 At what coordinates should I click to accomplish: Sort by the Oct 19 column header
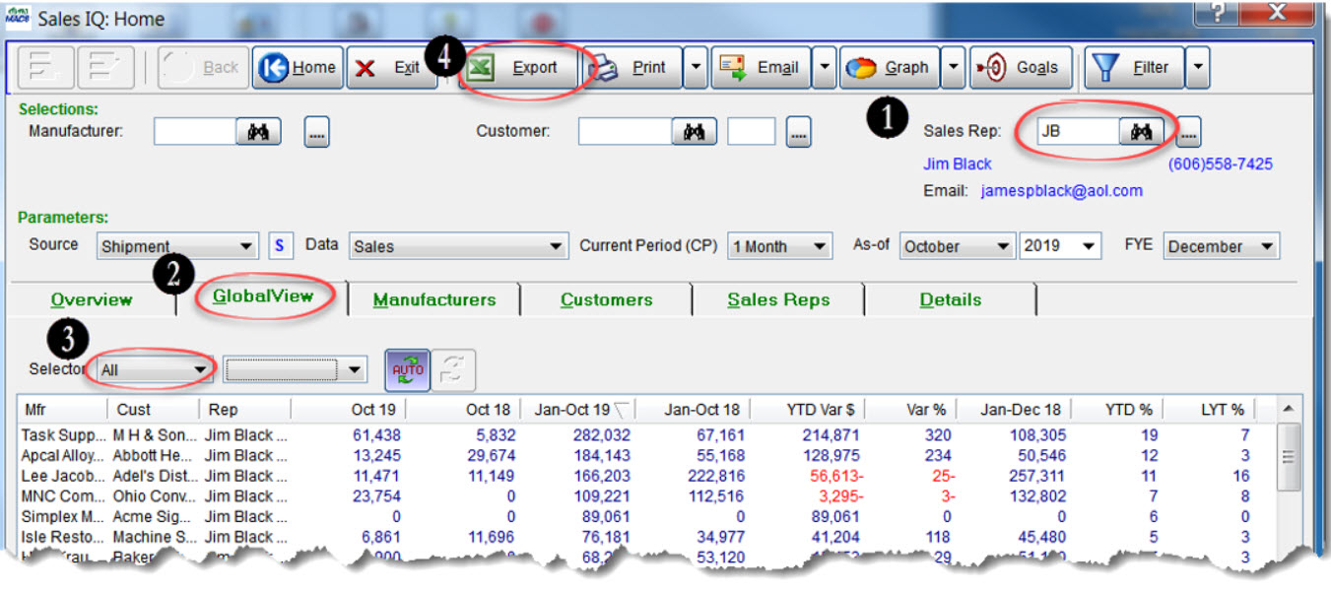[x=350, y=409]
